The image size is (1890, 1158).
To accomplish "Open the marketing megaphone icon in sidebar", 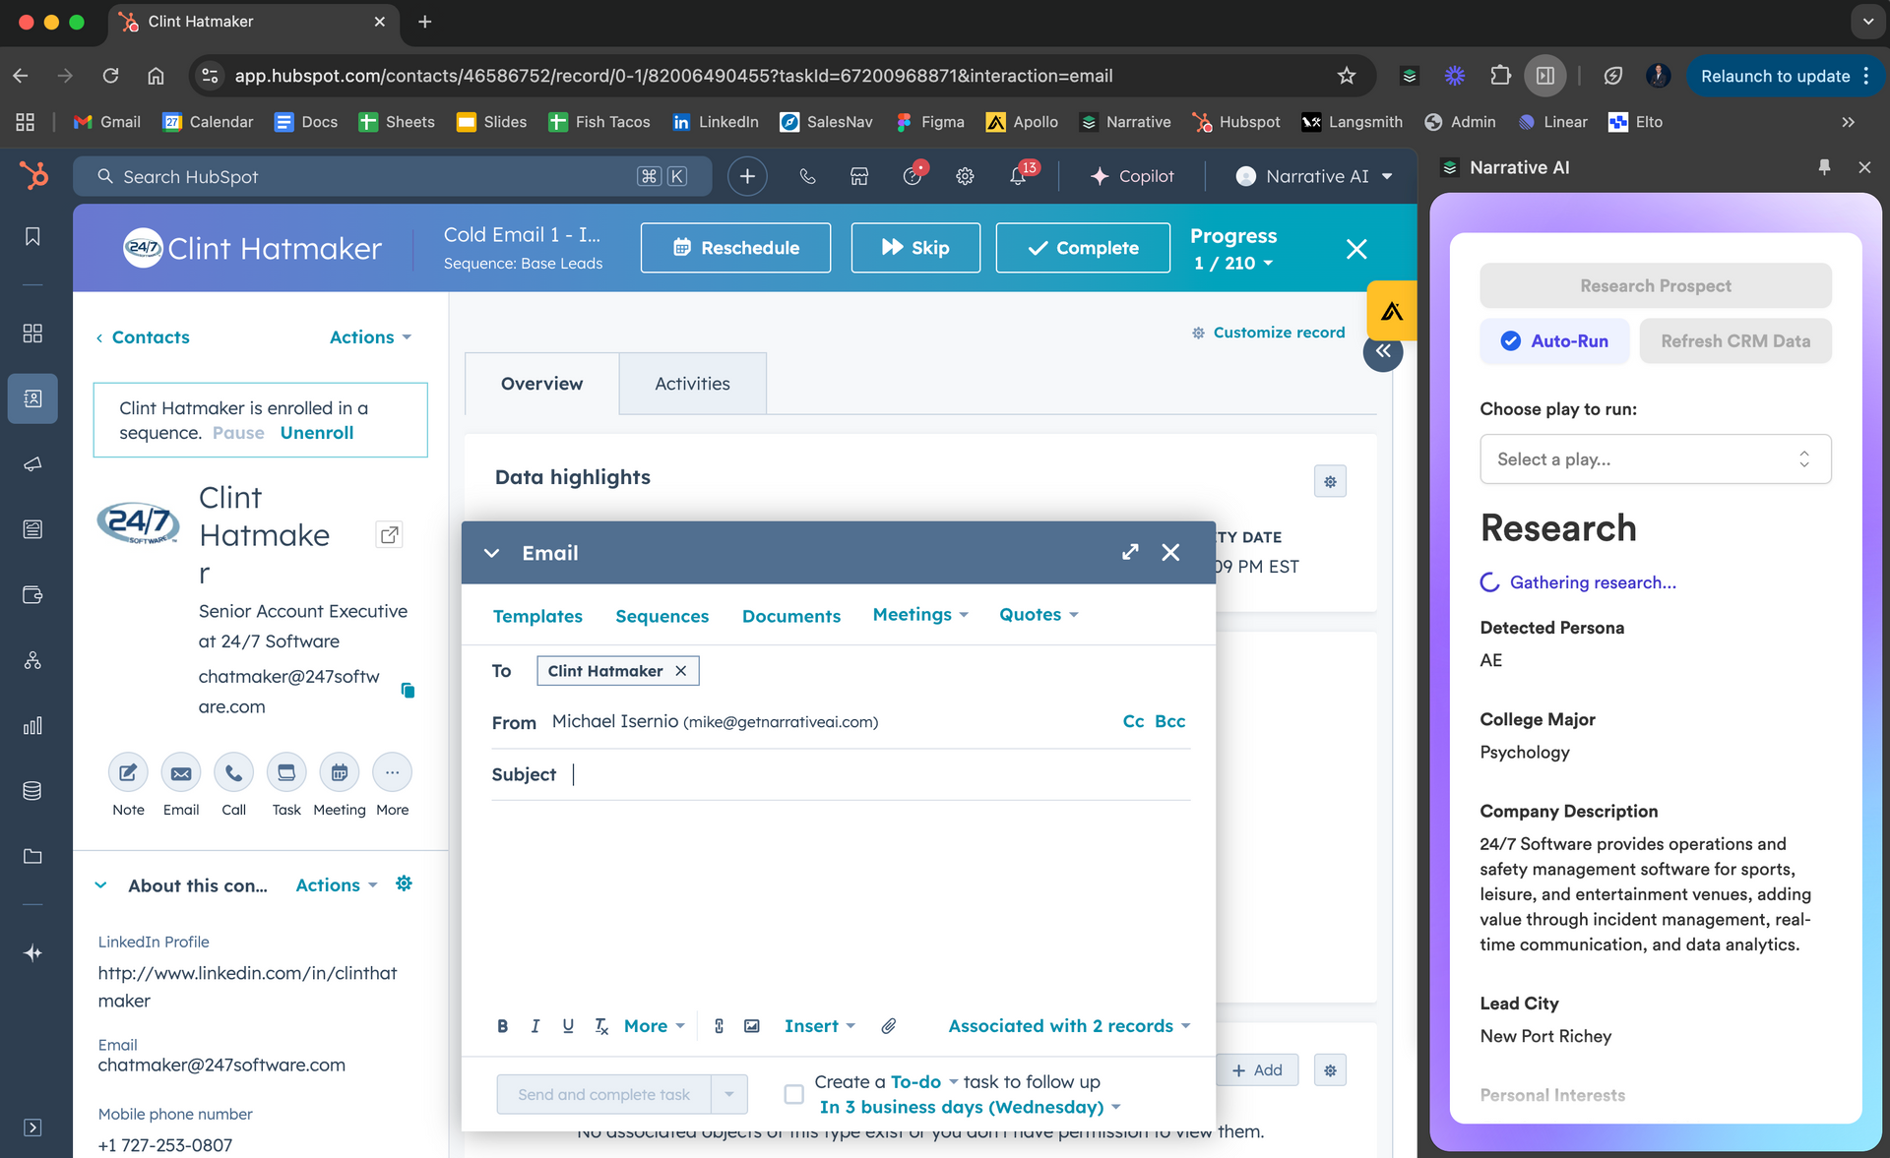I will point(32,463).
